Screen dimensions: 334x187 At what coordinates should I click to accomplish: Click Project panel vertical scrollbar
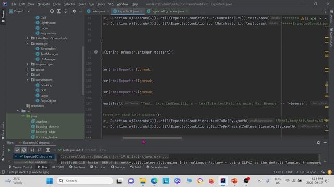(82, 71)
